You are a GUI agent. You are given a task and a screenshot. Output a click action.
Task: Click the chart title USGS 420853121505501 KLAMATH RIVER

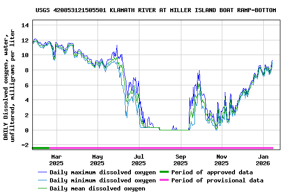coord(156,10)
